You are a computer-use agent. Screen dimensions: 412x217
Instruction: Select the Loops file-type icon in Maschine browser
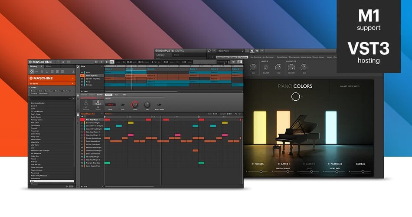coord(57,71)
